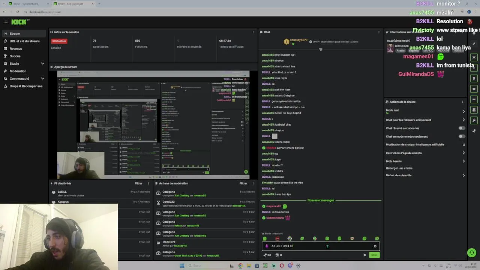The width and height of the screenshot is (480, 270).
Task: Open the hamburger menu beside Kick logo
Action: (6, 22)
